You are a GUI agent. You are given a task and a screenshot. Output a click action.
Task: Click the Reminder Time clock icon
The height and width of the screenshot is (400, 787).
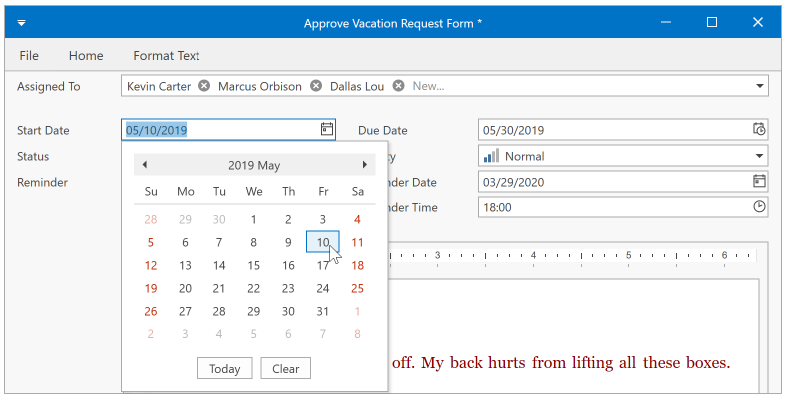pos(759,207)
